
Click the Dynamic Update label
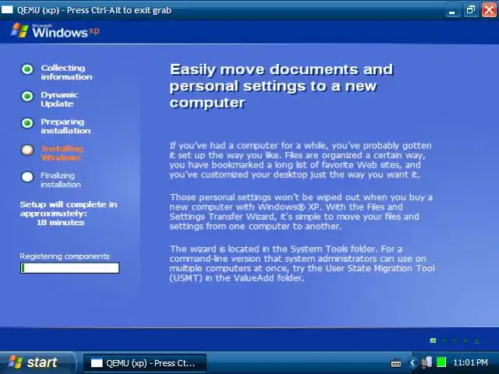coord(59,99)
